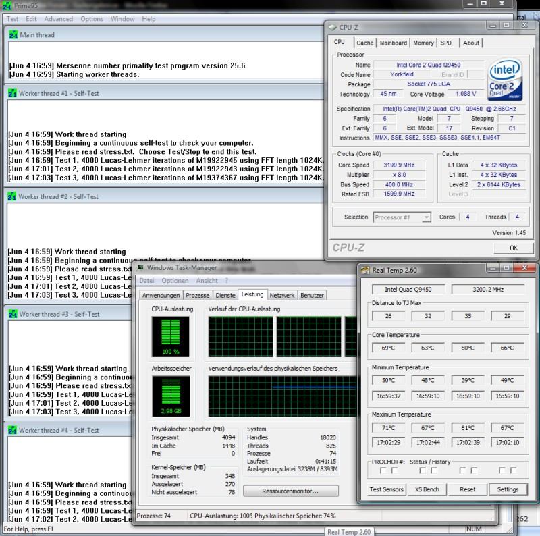Open the Window menu in Prime95
The height and width of the screenshot is (536, 540).
pos(123,19)
